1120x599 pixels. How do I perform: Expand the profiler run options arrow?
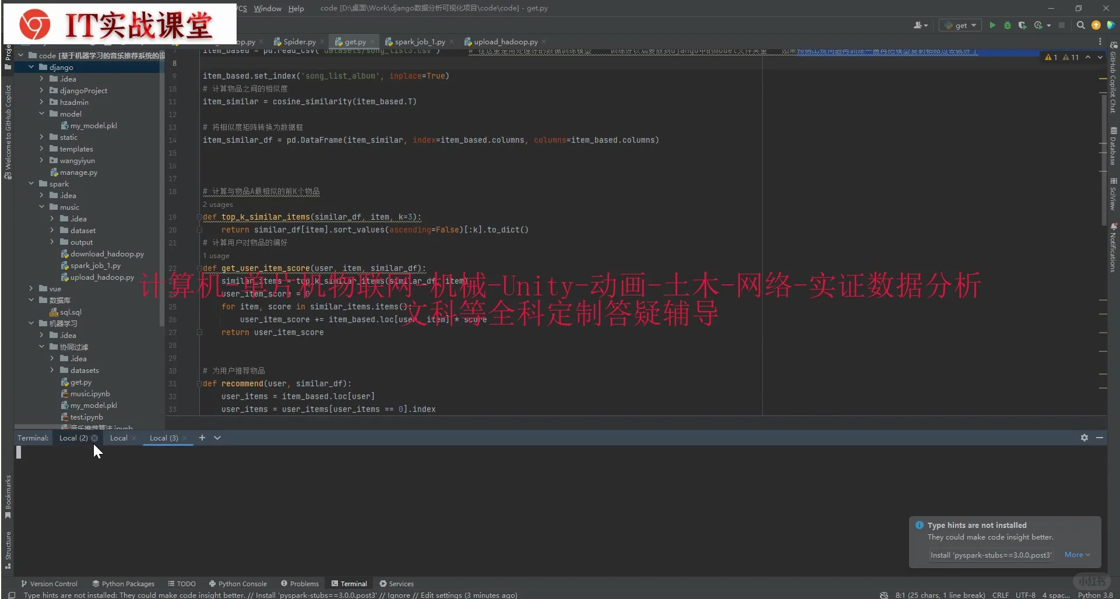1049,25
